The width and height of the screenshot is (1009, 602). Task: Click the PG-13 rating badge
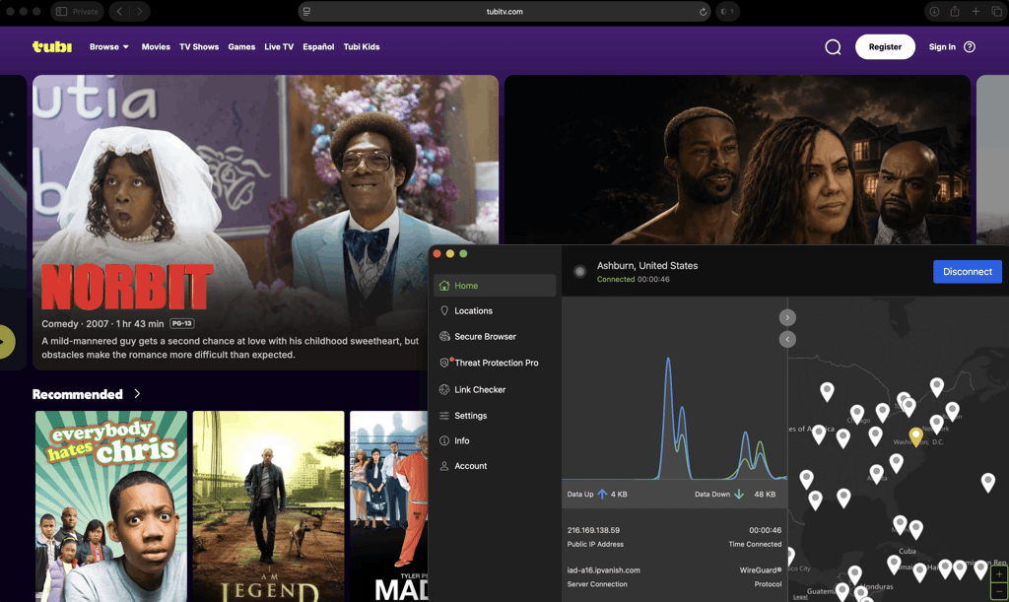pos(182,323)
